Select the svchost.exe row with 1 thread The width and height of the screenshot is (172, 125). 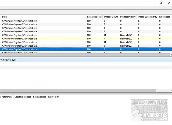click(x=86, y=28)
